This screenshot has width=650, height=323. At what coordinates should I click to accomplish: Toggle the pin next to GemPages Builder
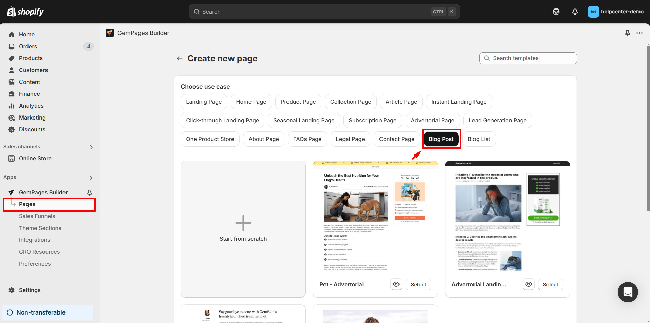tap(89, 192)
